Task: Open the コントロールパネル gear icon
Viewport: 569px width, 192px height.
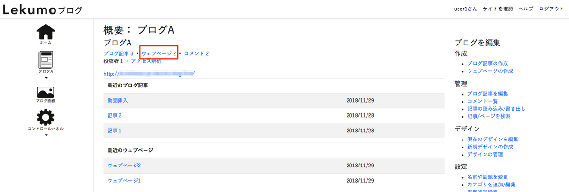Action: (46, 117)
